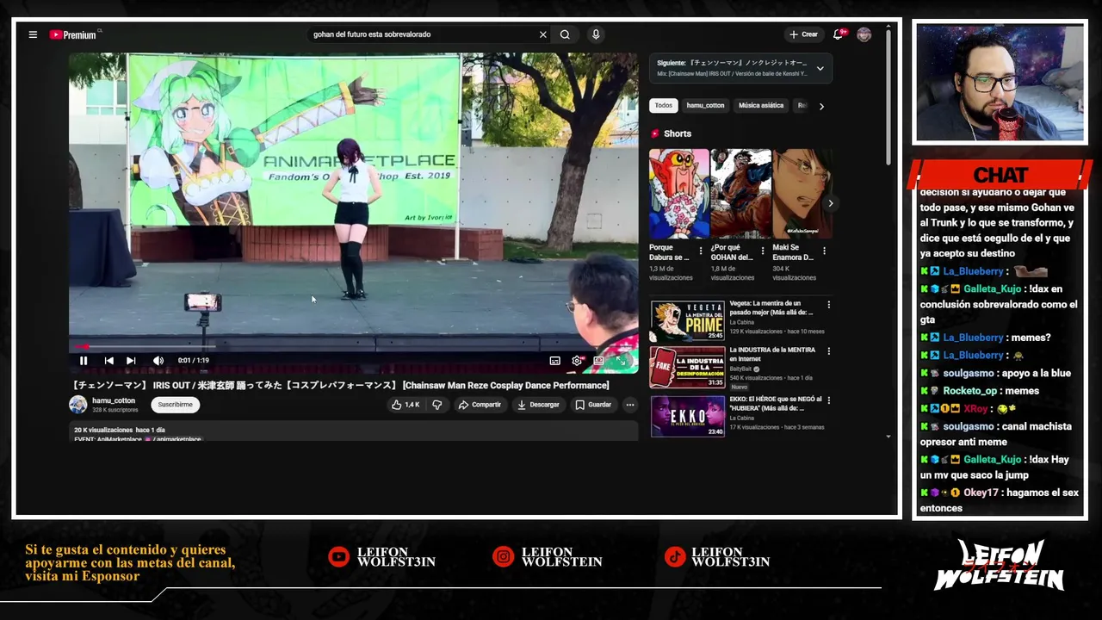Open the Crear upload menu
Viewport: 1102px width, 620px height.
click(x=803, y=34)
